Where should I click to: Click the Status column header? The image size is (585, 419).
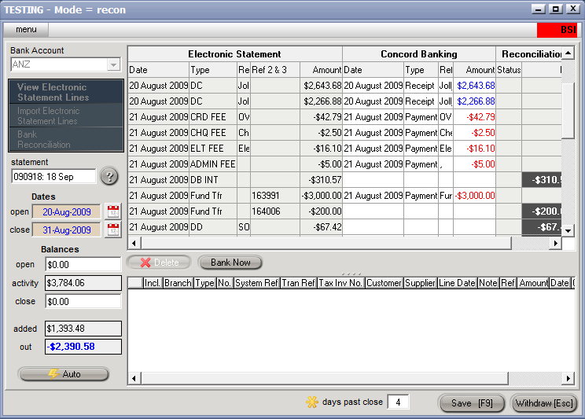[x=509, y=70]
